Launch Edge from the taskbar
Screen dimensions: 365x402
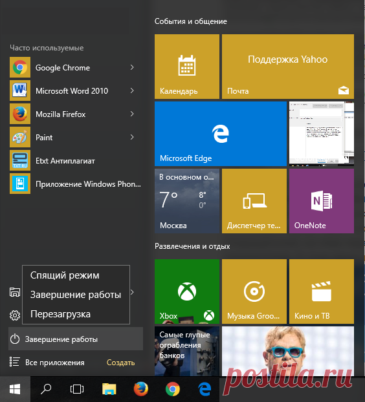coord(205,389)
